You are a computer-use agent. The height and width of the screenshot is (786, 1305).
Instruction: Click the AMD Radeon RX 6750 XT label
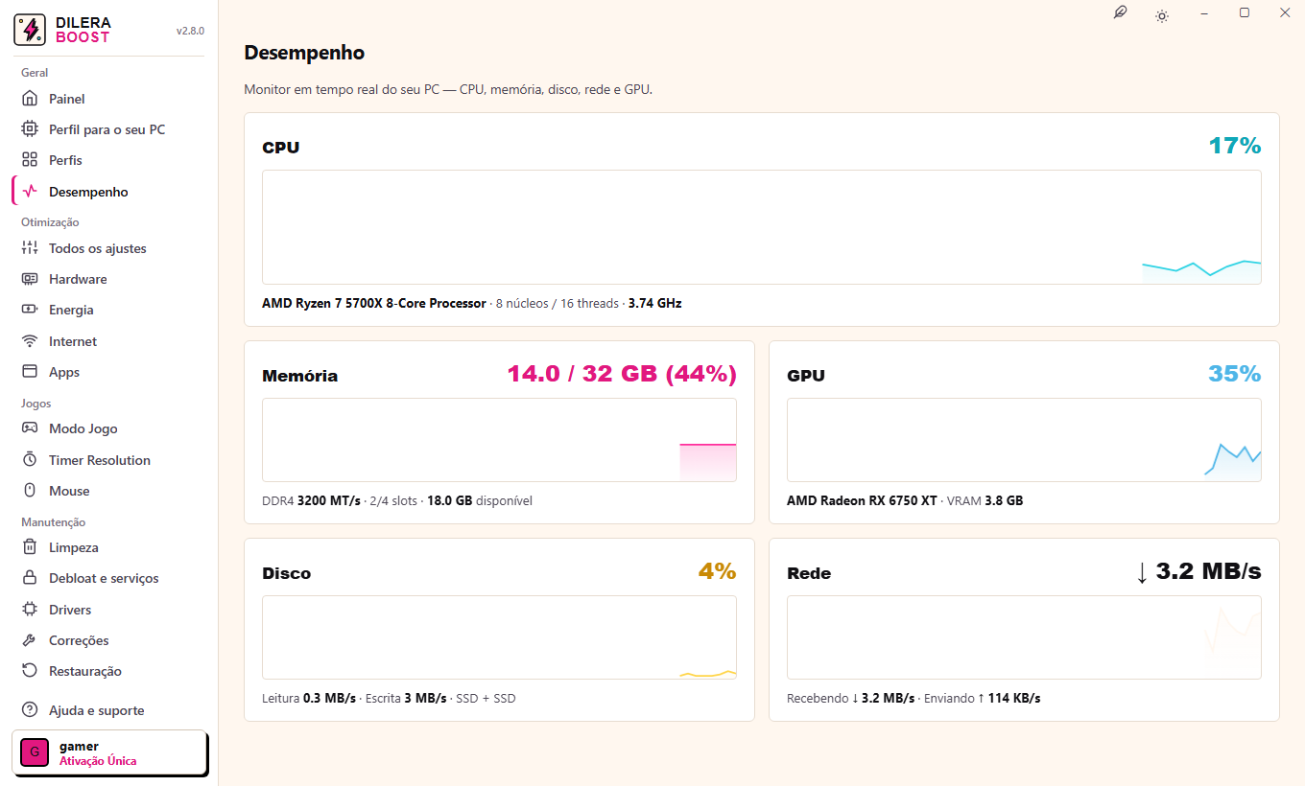(x=862, y=500)
